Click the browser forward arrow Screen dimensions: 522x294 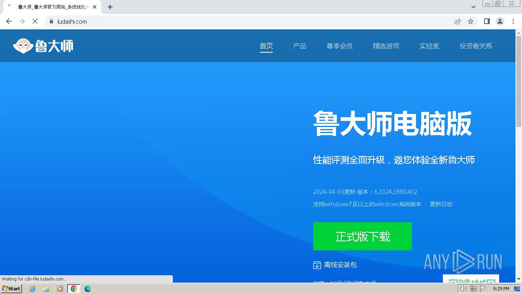tap(22, 21)
